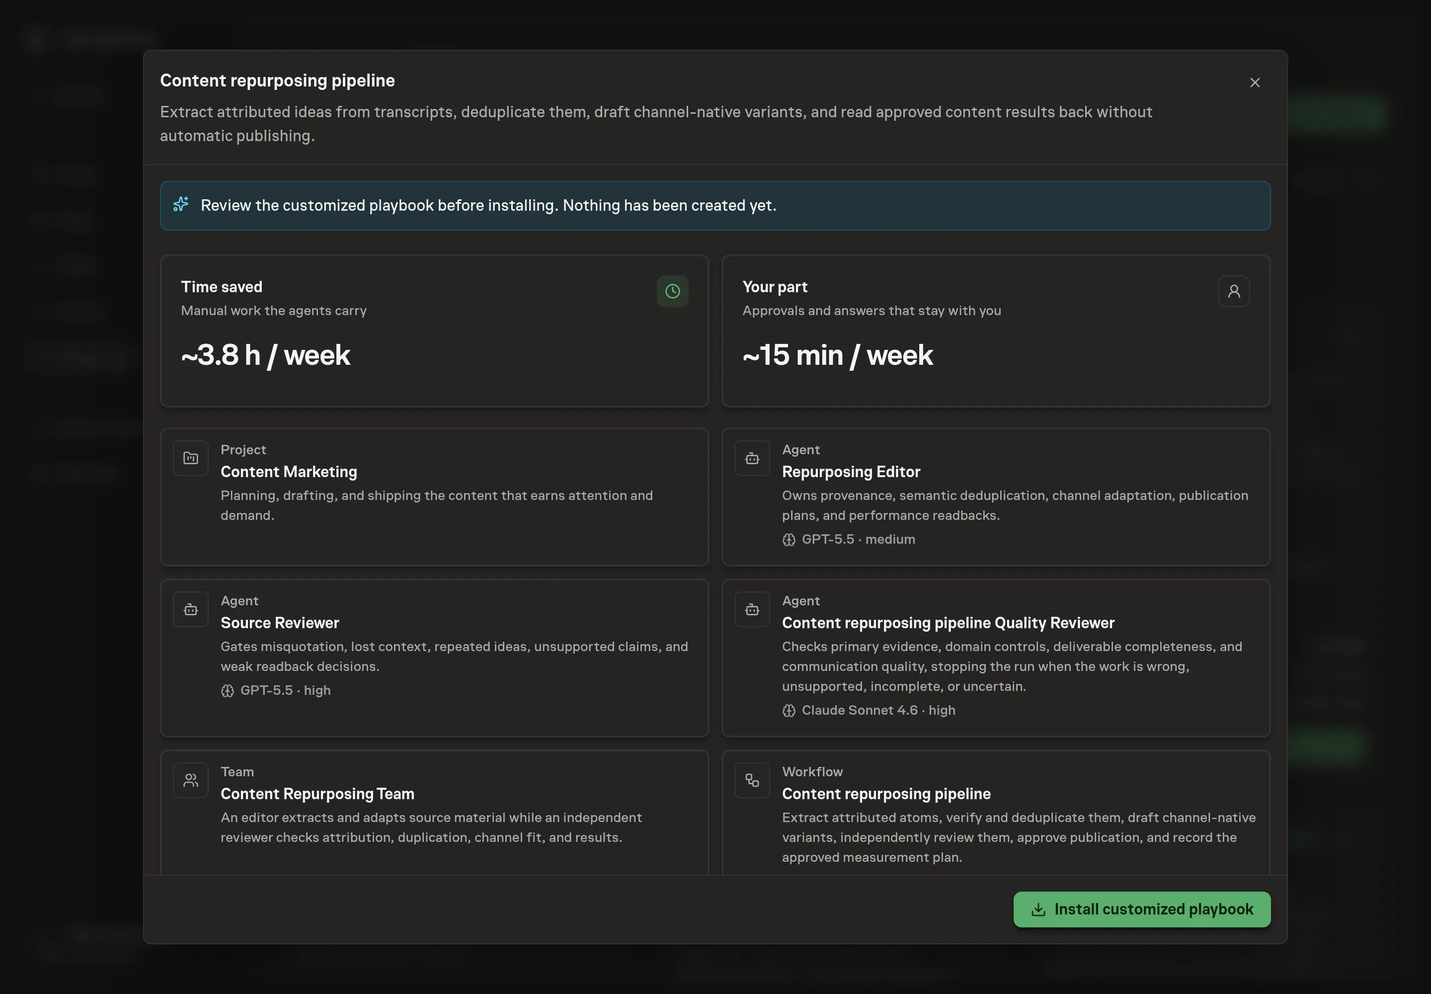Click the GPT-5.5 · medium model label
The width and height of the screenshot is (1431, 994).
tap(858, 539)
